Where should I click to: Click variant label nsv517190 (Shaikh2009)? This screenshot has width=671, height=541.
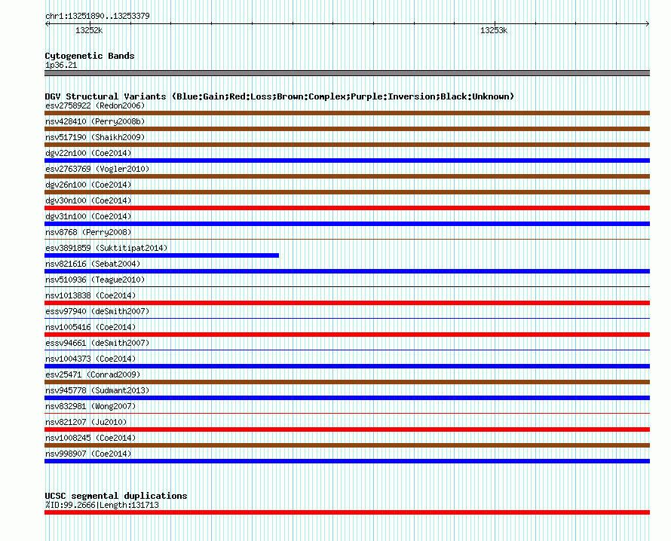coord(95,137)
